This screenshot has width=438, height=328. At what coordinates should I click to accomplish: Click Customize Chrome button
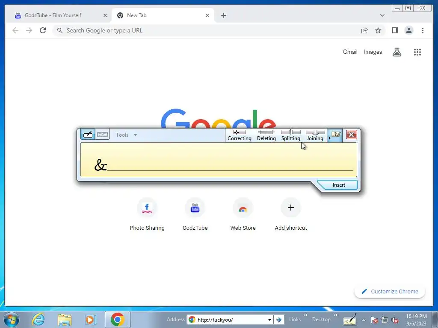(390, 291)
